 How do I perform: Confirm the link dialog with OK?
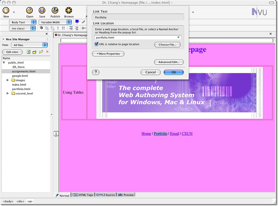pos(173,72)
